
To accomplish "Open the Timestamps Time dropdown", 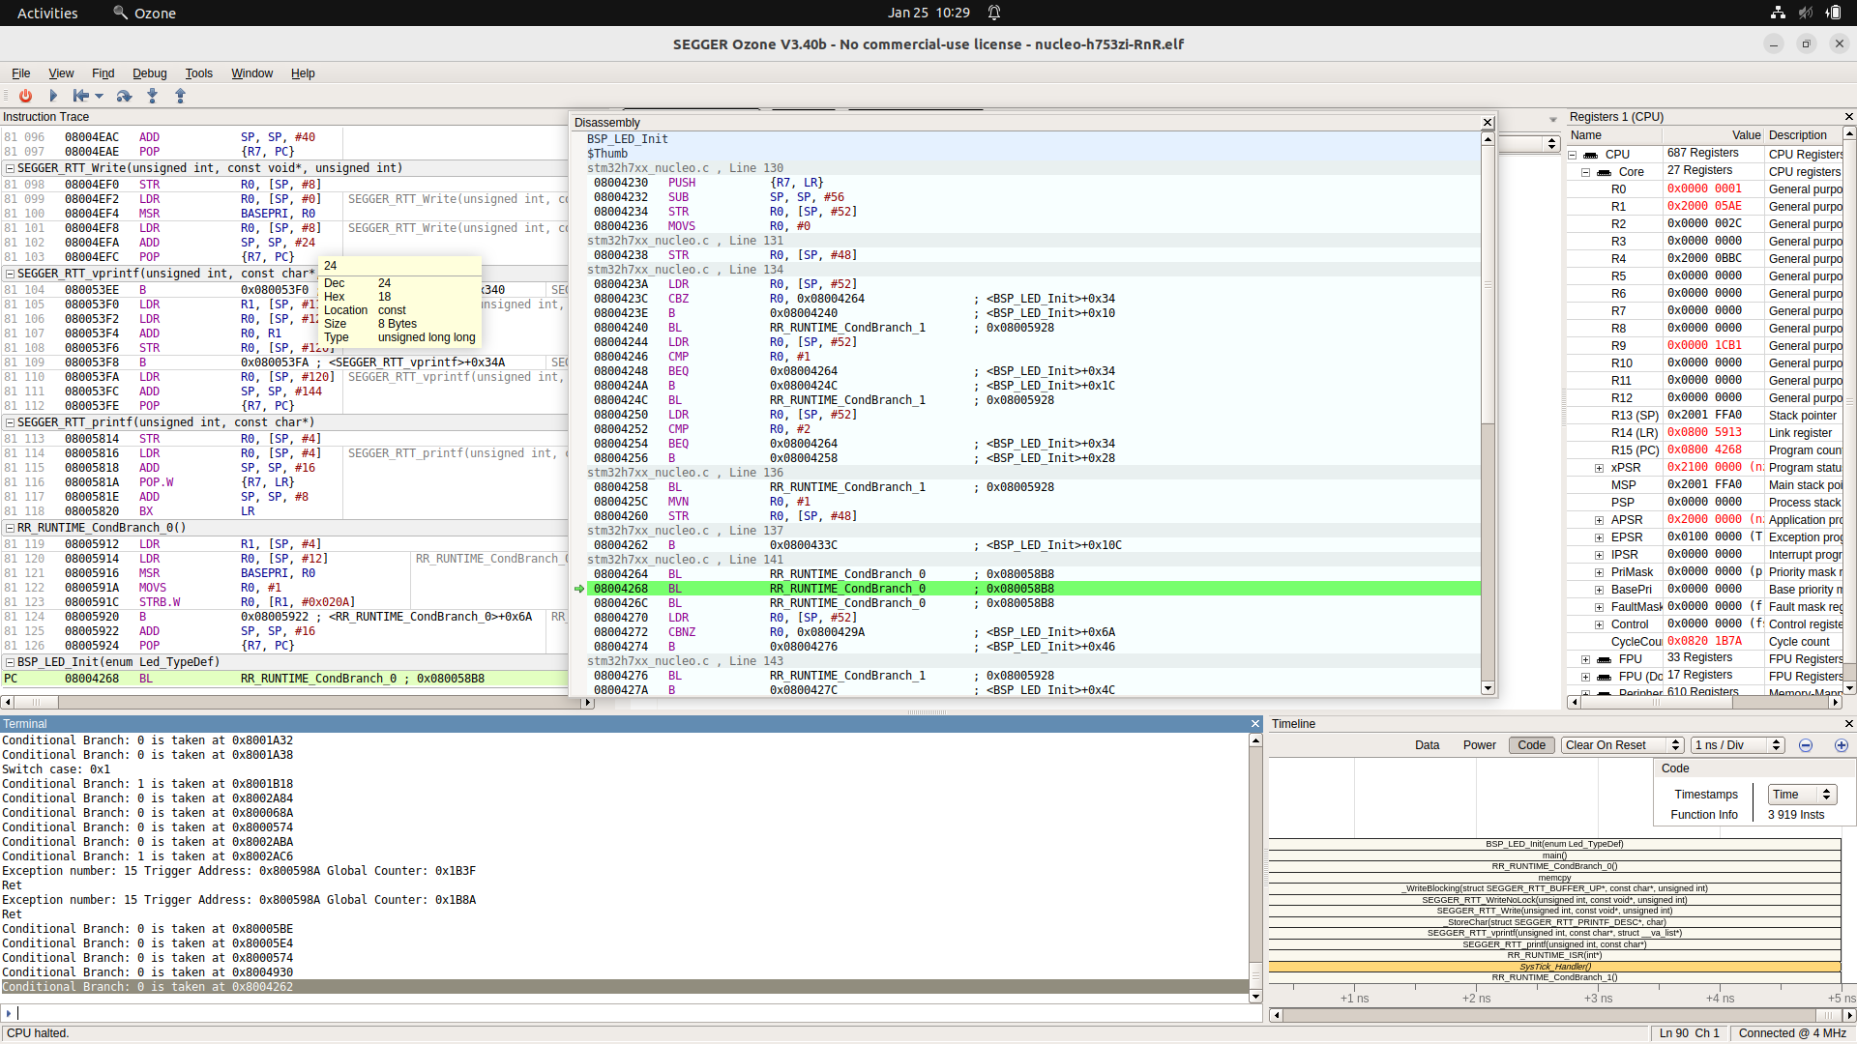I will coord(1802,795).
